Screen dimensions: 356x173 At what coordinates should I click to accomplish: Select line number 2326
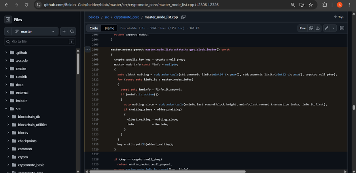[95, 149]
